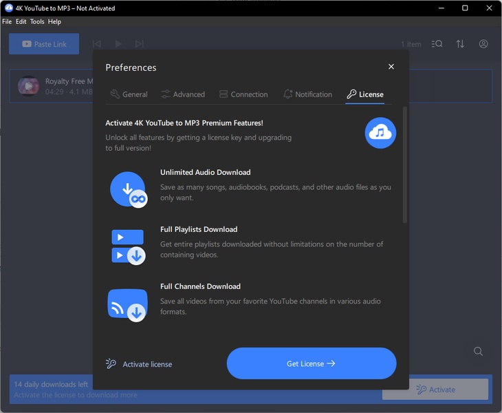Click the Activate button in bottom banner
The image size is (502, 413).
click(x=435, y=390)
